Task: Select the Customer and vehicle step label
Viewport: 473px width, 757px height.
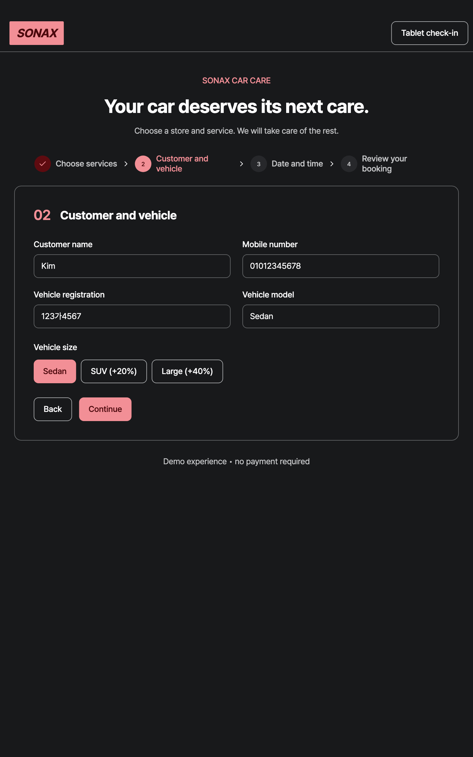Action: (182, 164)
